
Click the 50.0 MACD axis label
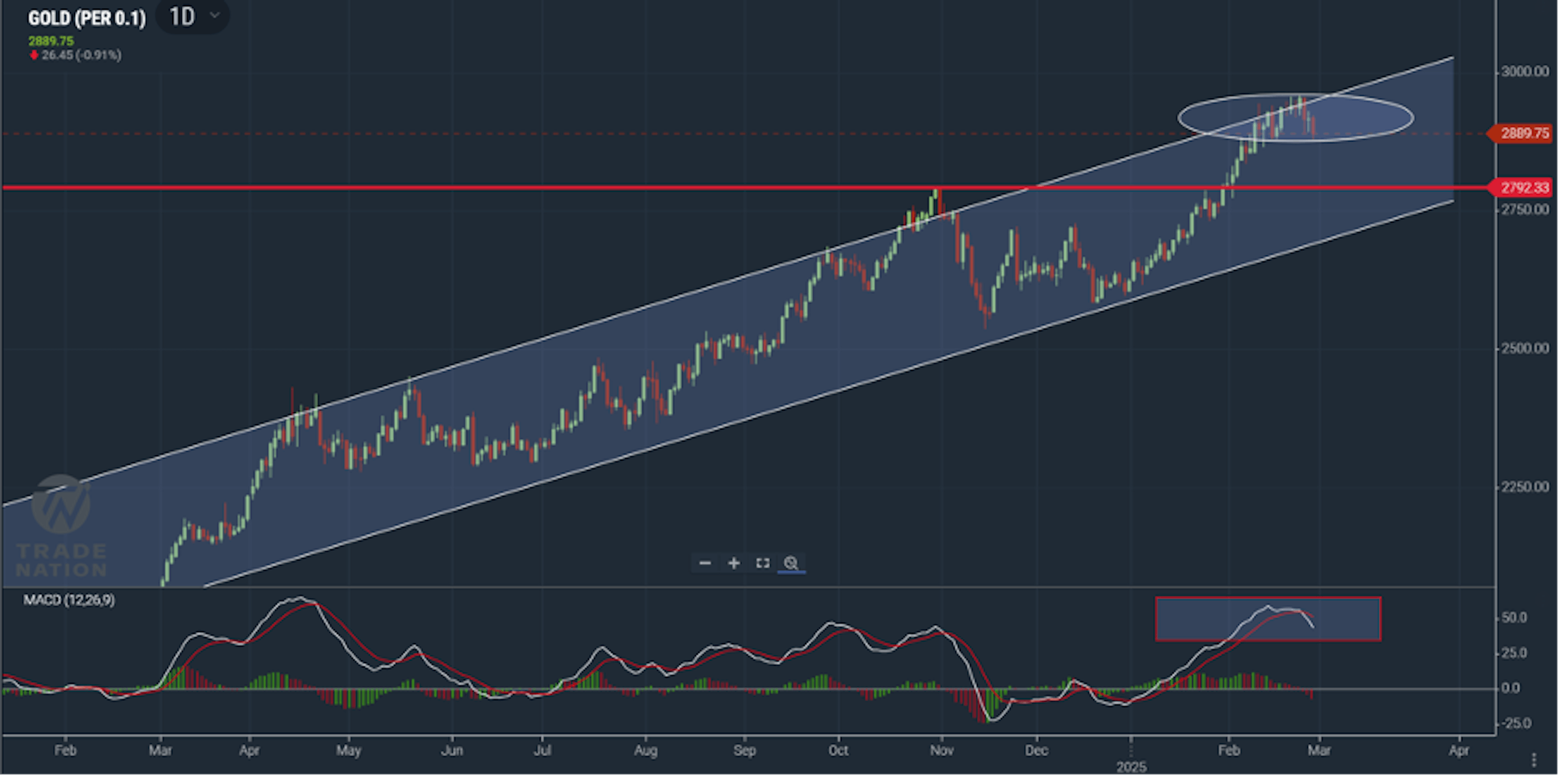[1515, 618]
